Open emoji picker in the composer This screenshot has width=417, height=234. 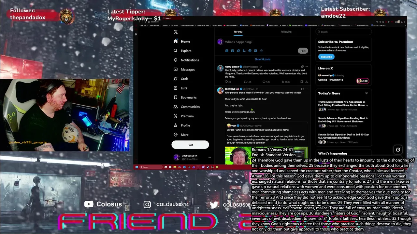click(250, 51)
